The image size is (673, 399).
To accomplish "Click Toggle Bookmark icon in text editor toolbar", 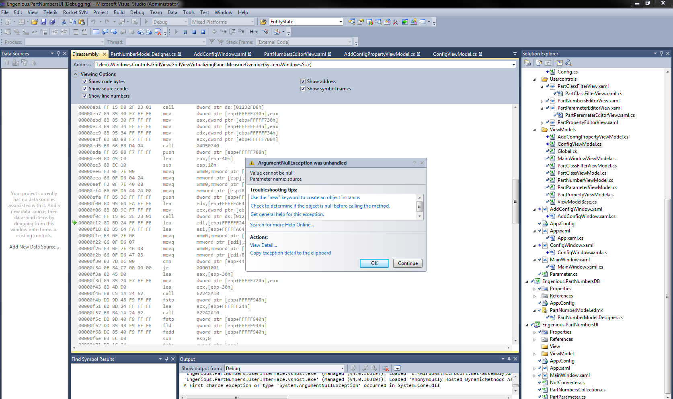I will (x=96, y=32).
